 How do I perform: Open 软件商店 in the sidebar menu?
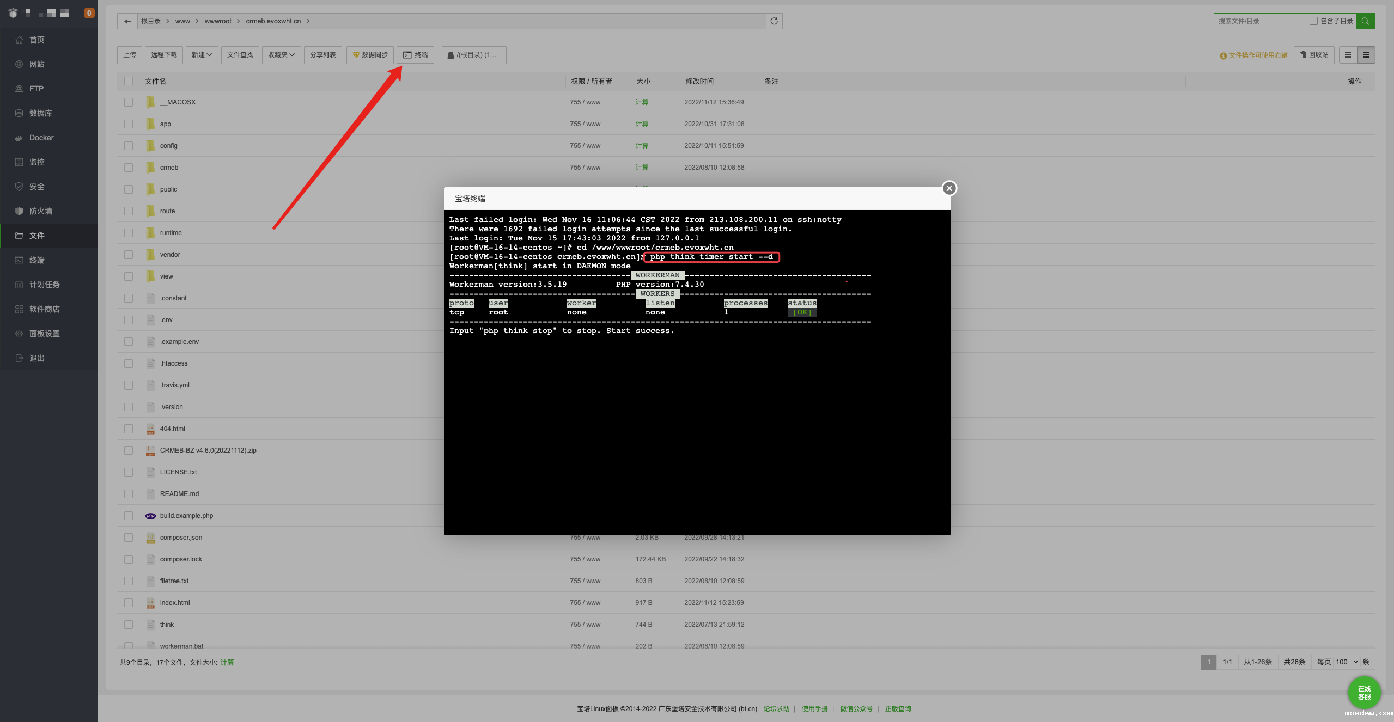click(44, 309)
